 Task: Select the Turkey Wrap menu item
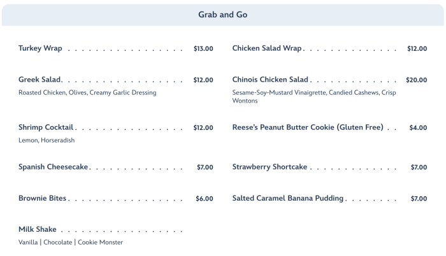point(40,48)
